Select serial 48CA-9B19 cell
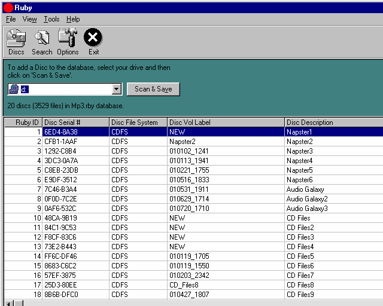This screenshot has width=383, height=306. point(76,218)
